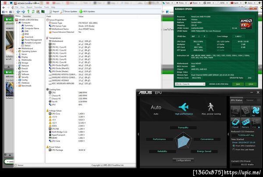Click Driver Updates in AIDA64 toolbar

point(69,11)
